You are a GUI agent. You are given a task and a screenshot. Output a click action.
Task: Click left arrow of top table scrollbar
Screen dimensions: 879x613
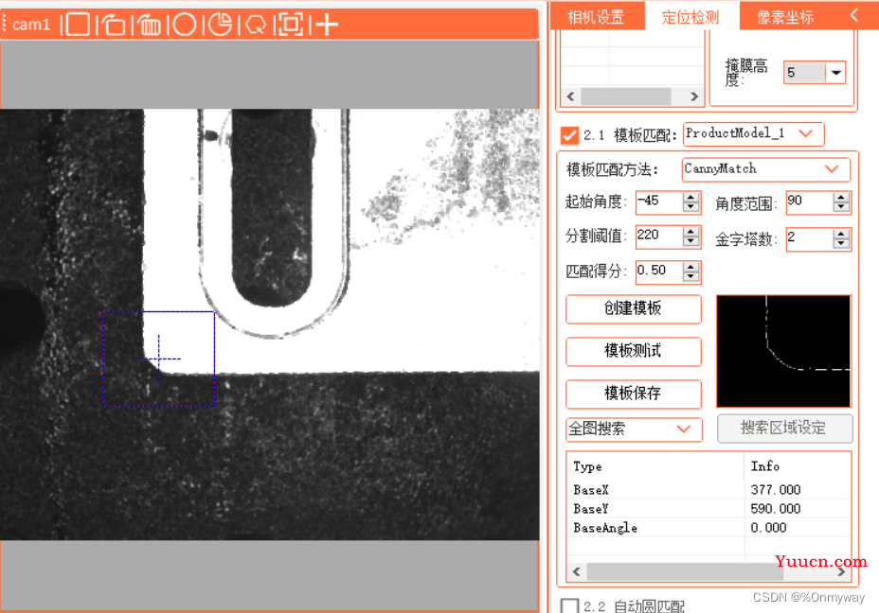(570, 96)
